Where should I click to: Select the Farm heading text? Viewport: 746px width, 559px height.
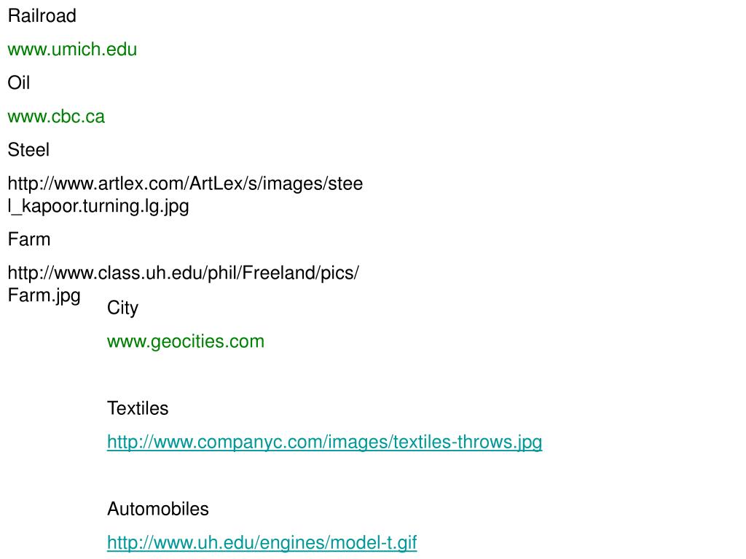point(29,239)
